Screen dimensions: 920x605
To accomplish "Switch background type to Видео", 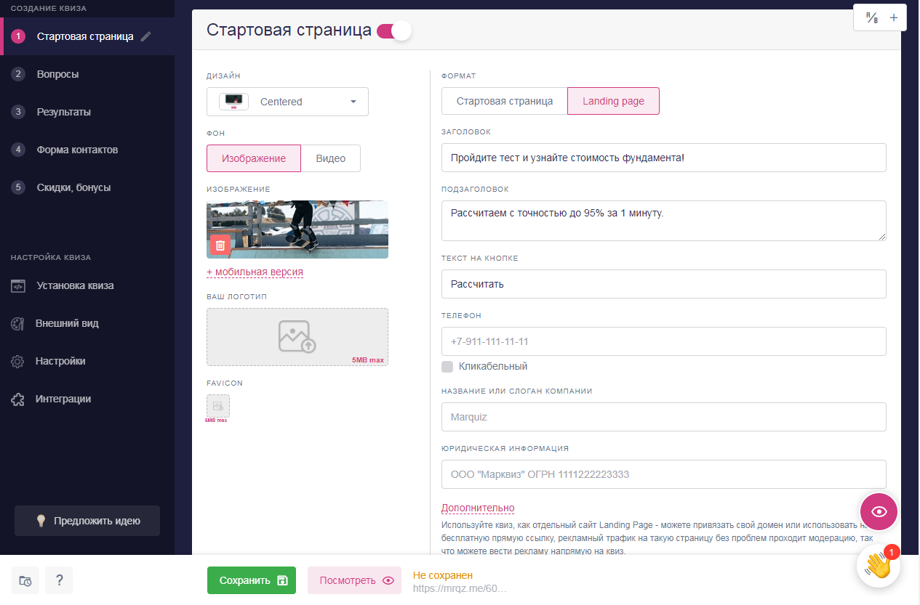I will point(330,158).
